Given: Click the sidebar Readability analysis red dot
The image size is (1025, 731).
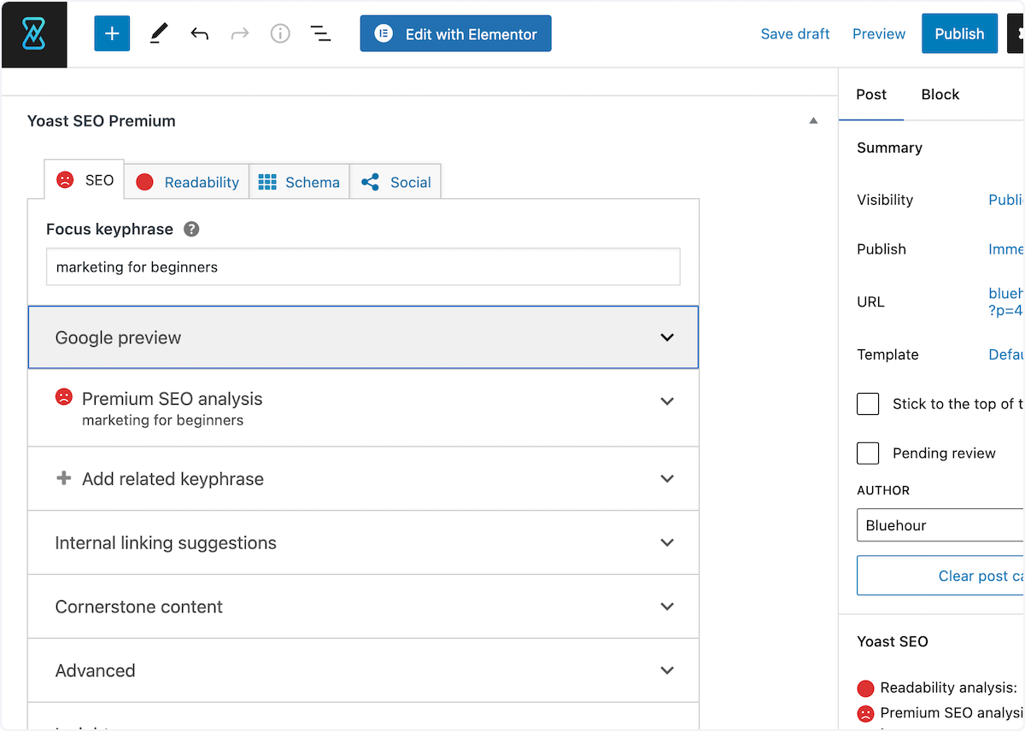Looking at the screenshot, I should (x=866, y=688).
